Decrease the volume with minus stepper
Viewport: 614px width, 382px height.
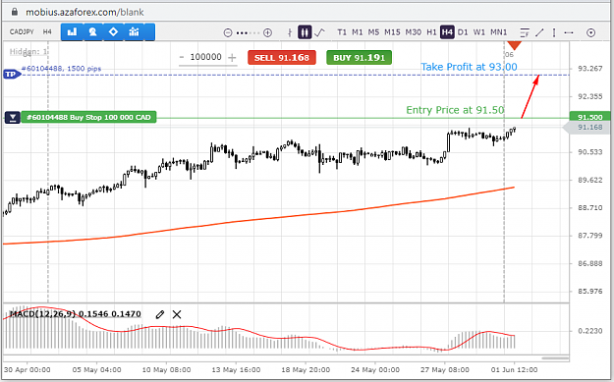click(182, 57)
